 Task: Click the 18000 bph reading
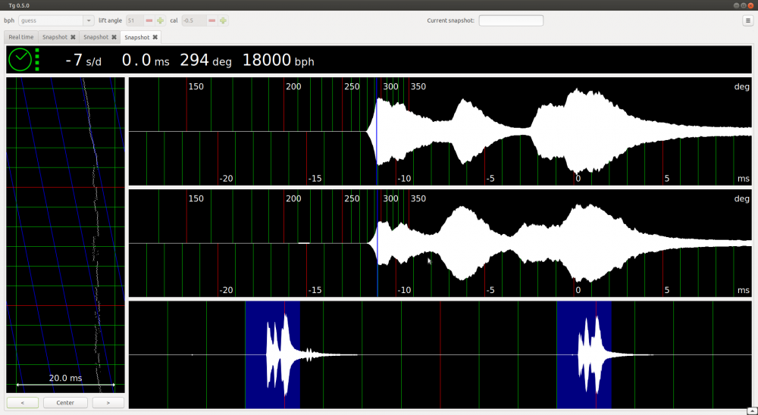pos(278,61)
